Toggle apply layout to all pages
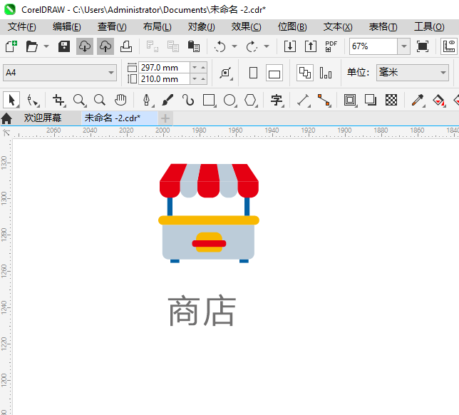459x415 pixels. coord(305,73)
